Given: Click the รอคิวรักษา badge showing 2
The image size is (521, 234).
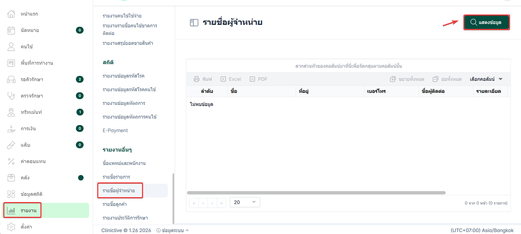Looking at the screenshot, I should [80, 79].
